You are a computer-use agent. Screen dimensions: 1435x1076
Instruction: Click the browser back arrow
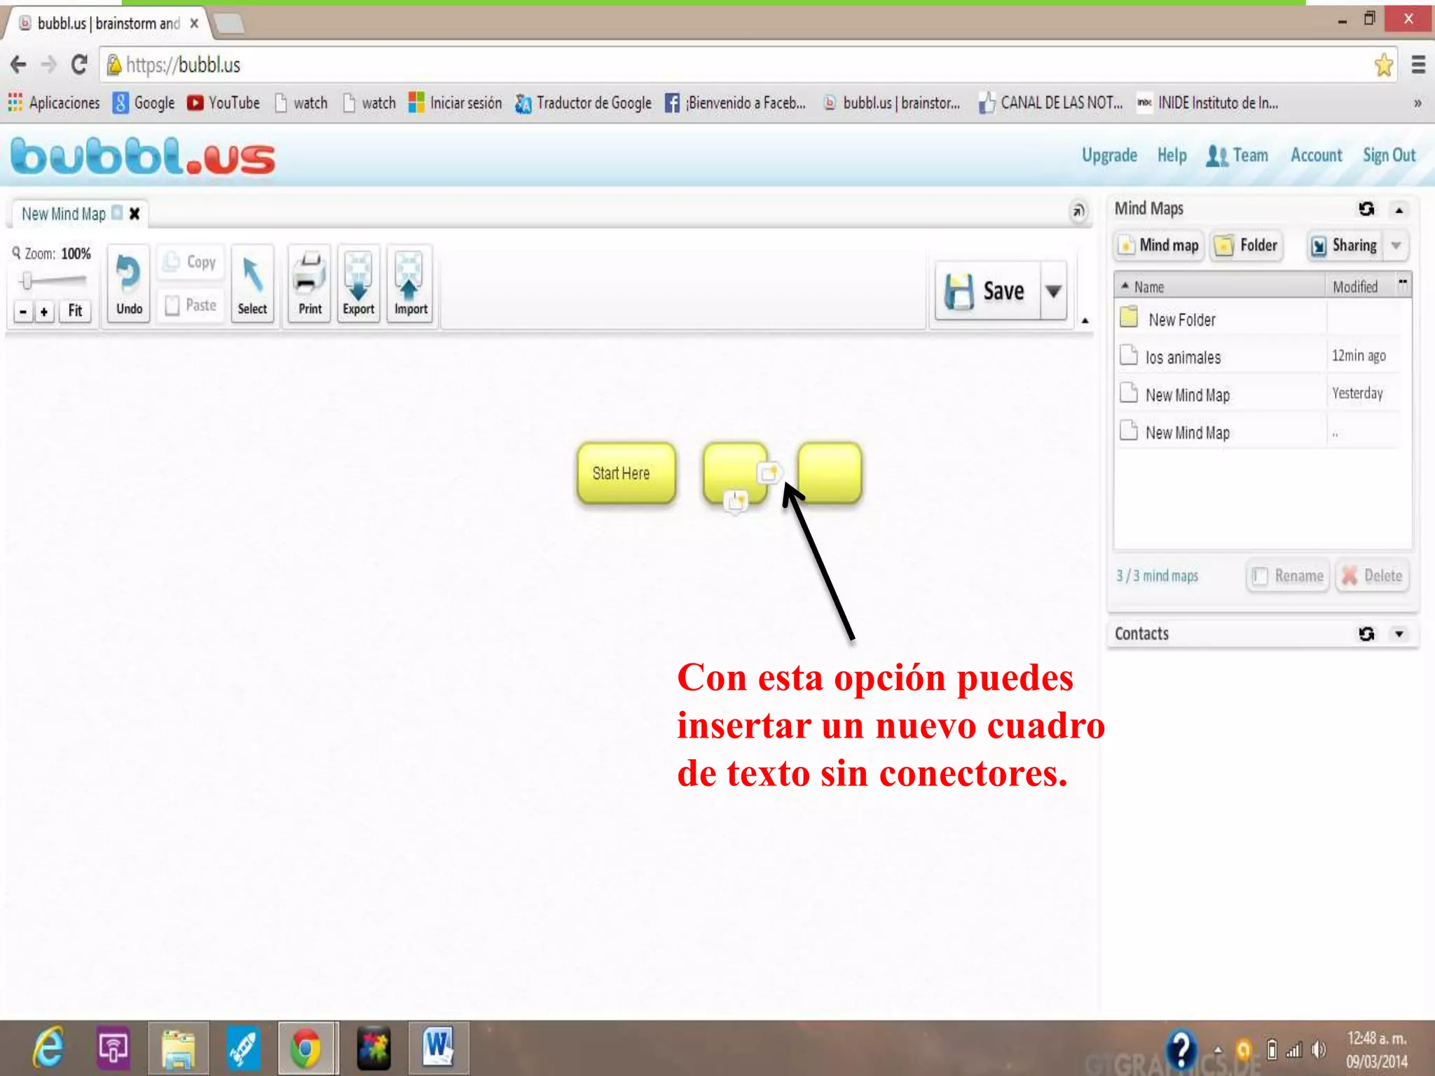pyautogui.click(x=18, y=65)
